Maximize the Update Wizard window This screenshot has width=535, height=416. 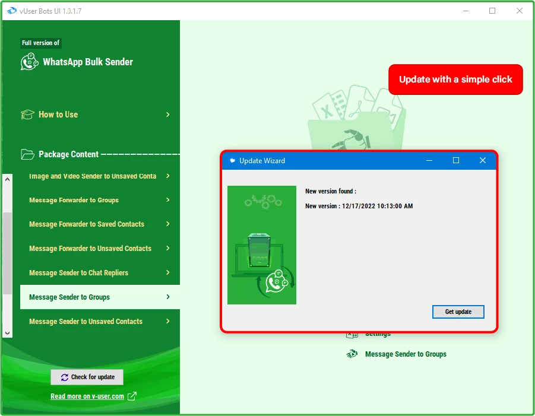[x=456, y=160]
